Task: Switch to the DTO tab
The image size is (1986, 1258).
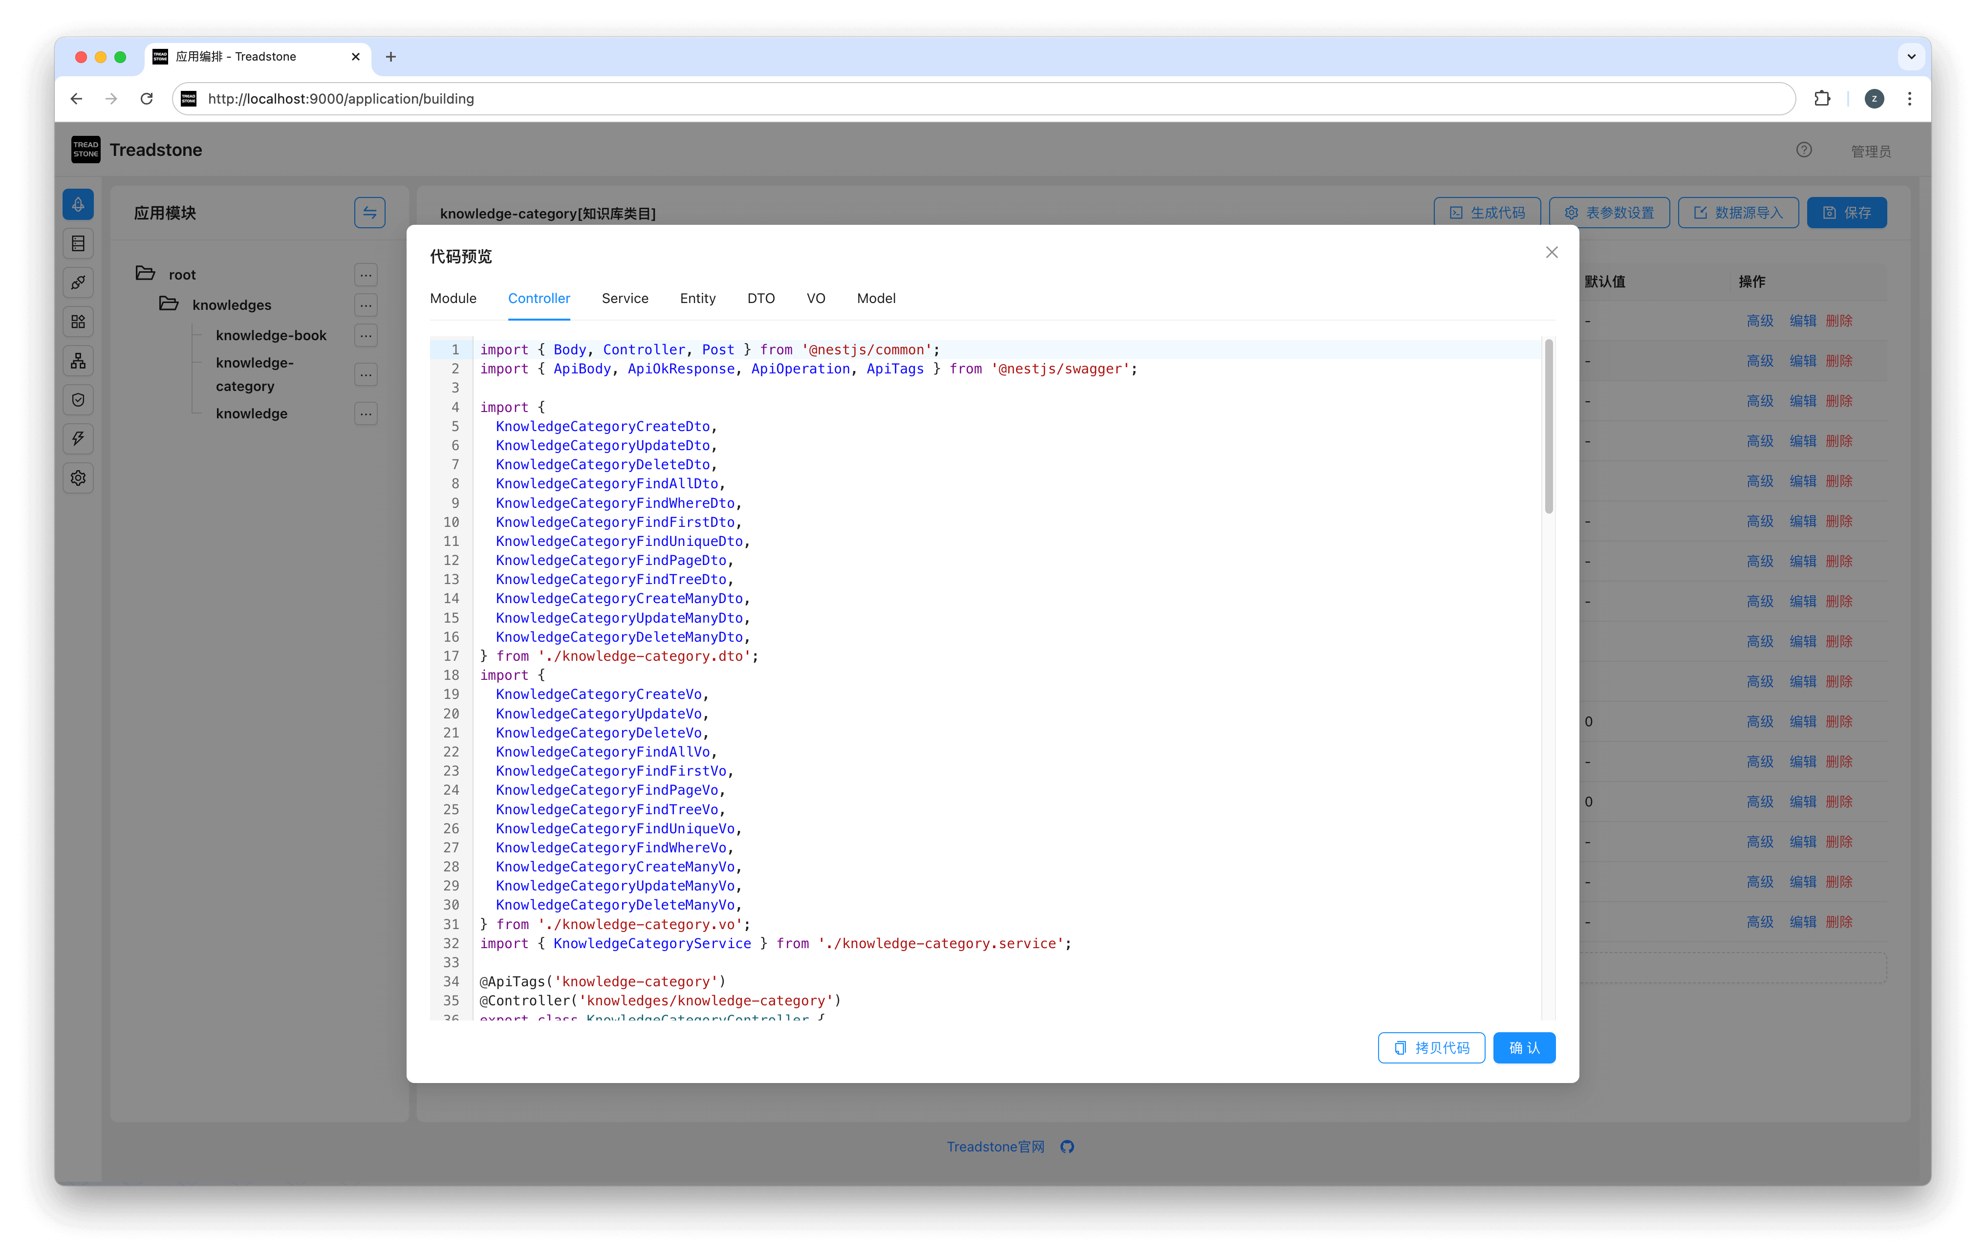Action: pyautogui.click(x=760, y=299)
